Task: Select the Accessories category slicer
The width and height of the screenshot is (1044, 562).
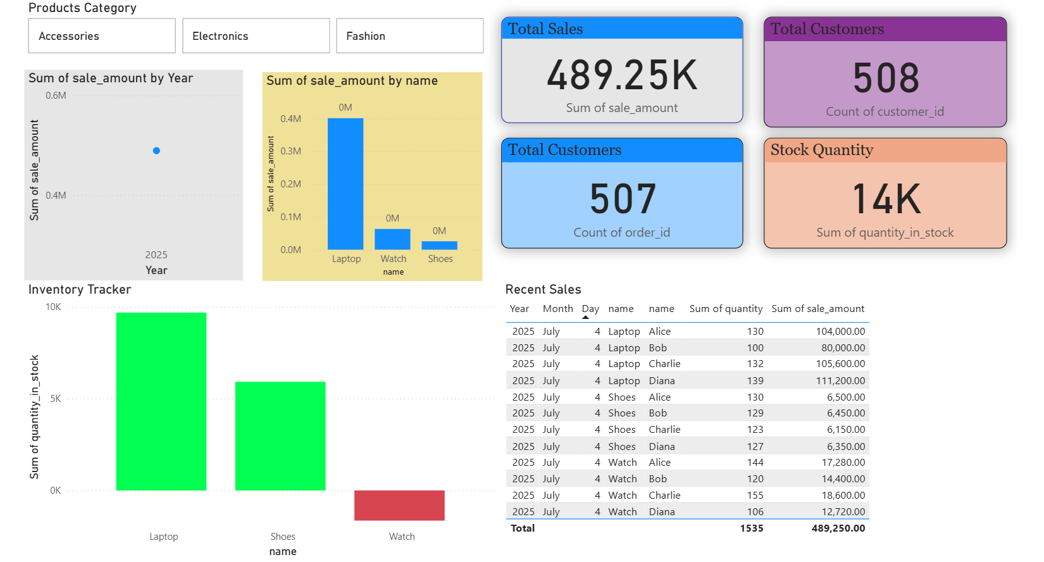Action: tap(101, 36)
